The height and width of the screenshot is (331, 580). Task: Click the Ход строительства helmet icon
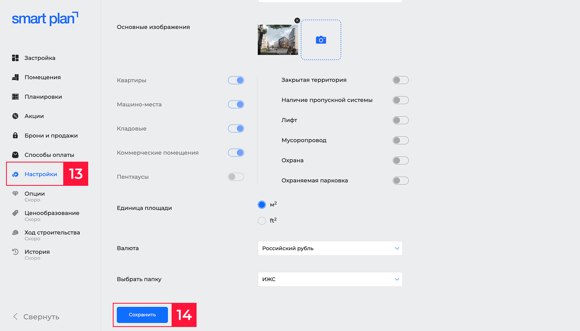15,232
